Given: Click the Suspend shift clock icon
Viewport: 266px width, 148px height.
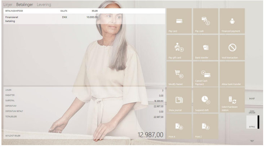Looking at the screenshot, I should [x=205, y=100].
